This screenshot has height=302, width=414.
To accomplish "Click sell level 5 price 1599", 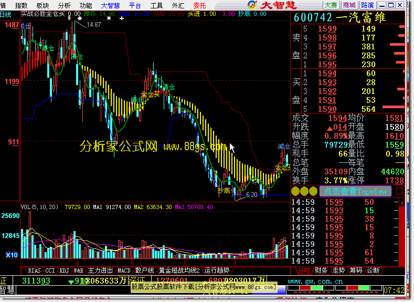I will tap(327, 29).
